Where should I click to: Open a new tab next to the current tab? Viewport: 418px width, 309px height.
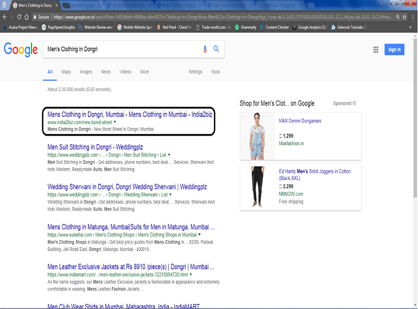pyautogui.click(x=66, y=5)
